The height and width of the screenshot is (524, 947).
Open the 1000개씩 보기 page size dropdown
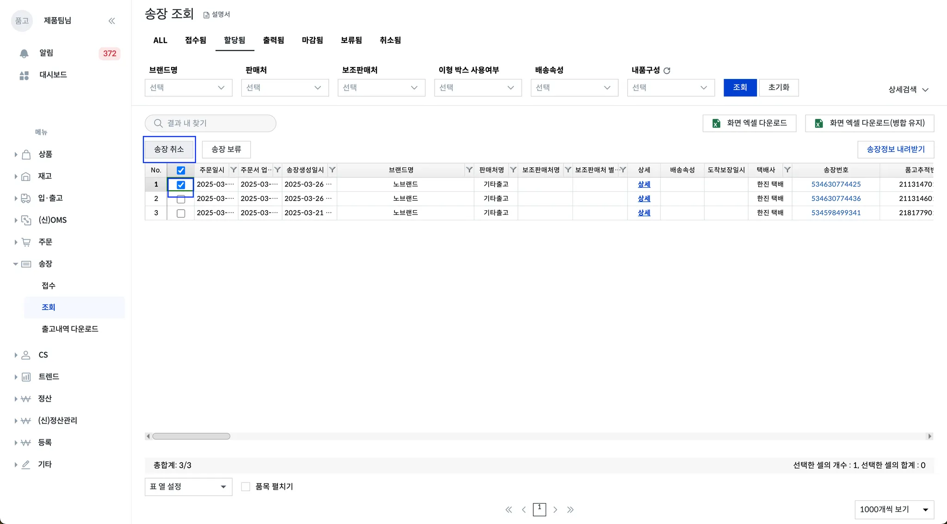coord(894,510)
